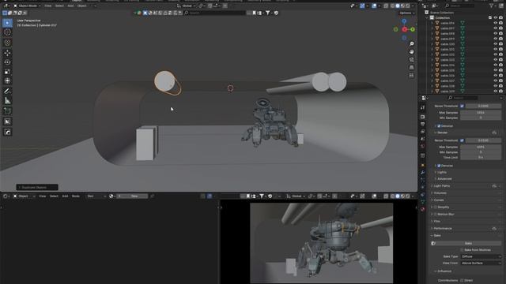Open the Modifiers wrench properties tab
The height and width of the screenshot is (284, 506).
coord(423,173)
